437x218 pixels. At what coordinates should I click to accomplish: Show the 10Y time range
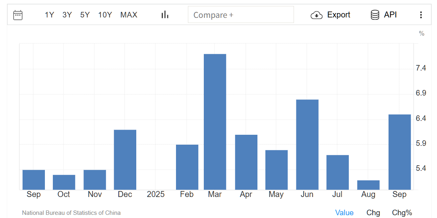(x=105, y=15)
